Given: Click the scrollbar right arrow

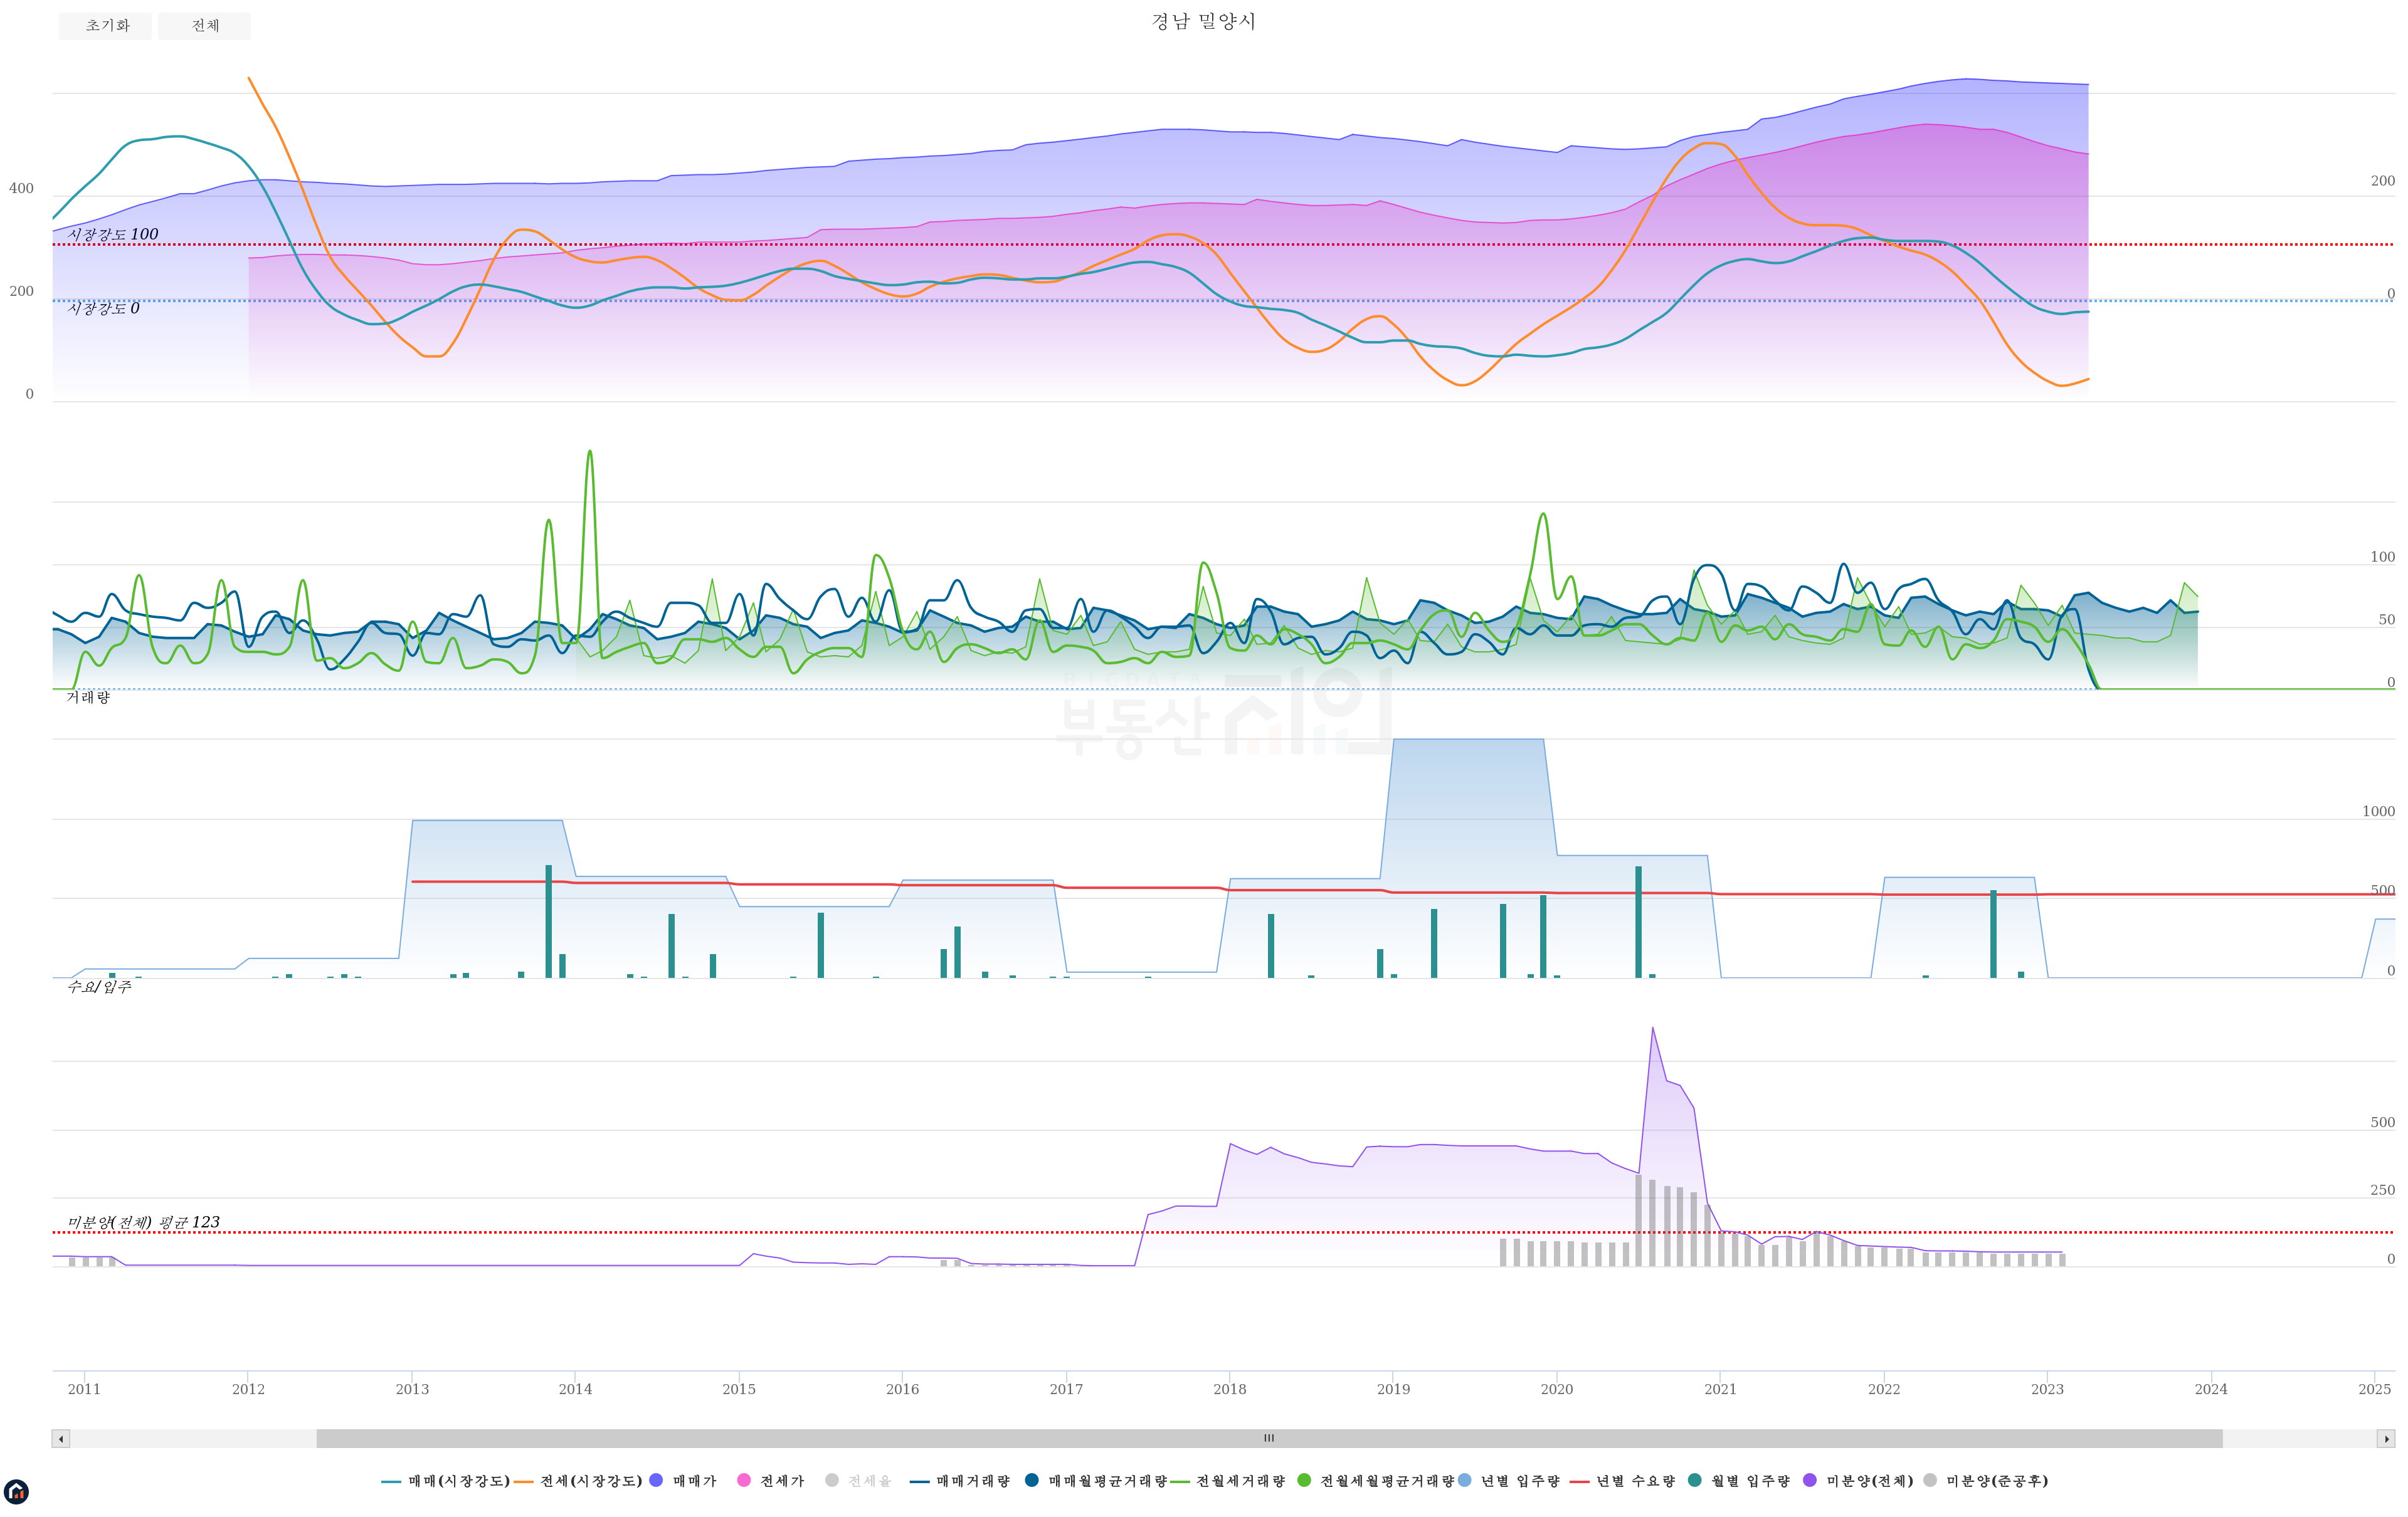Looking at the screenshot, I should [2386, 1439].
